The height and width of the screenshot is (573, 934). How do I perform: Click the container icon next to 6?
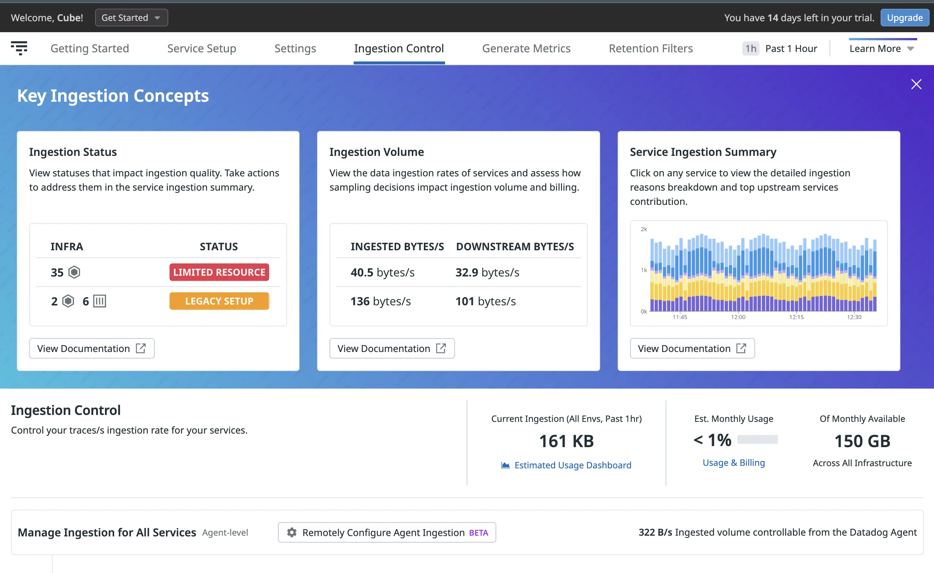(100, 301)
